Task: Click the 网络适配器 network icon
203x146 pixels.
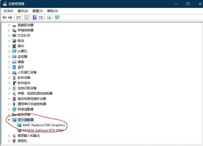Action: pyautogui.click(x=14, y=109)
